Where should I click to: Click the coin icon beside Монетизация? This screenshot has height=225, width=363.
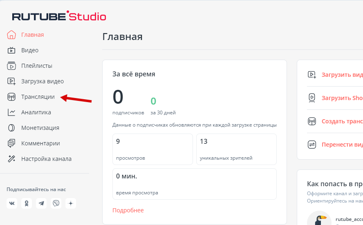pyautogui.click(x=11, y=128)
